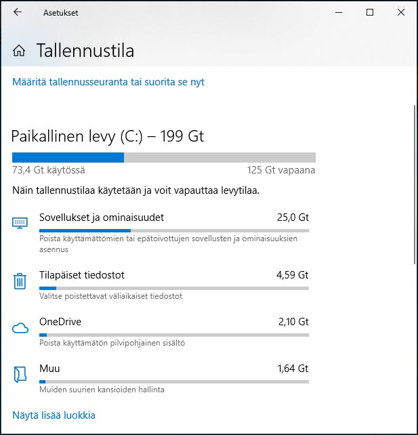Open Tilapäiset tiedostot category

[82, 275]
